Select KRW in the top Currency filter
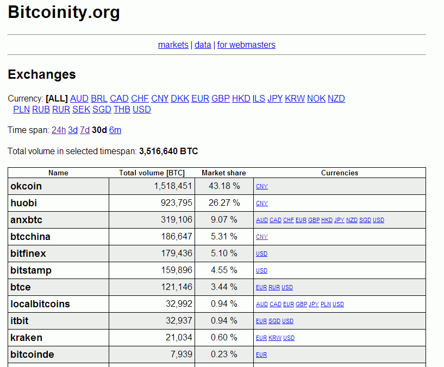The image size is (444, 367). [295, 98]
